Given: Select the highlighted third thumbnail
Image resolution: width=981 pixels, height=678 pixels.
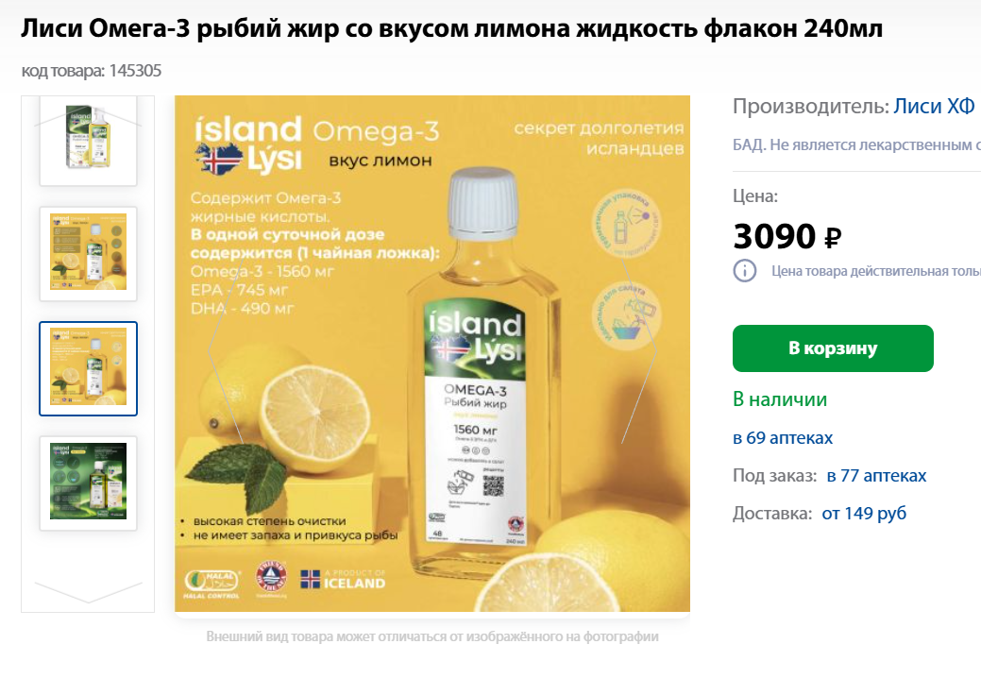Looking at the screenshot, I should click(88, 368).
